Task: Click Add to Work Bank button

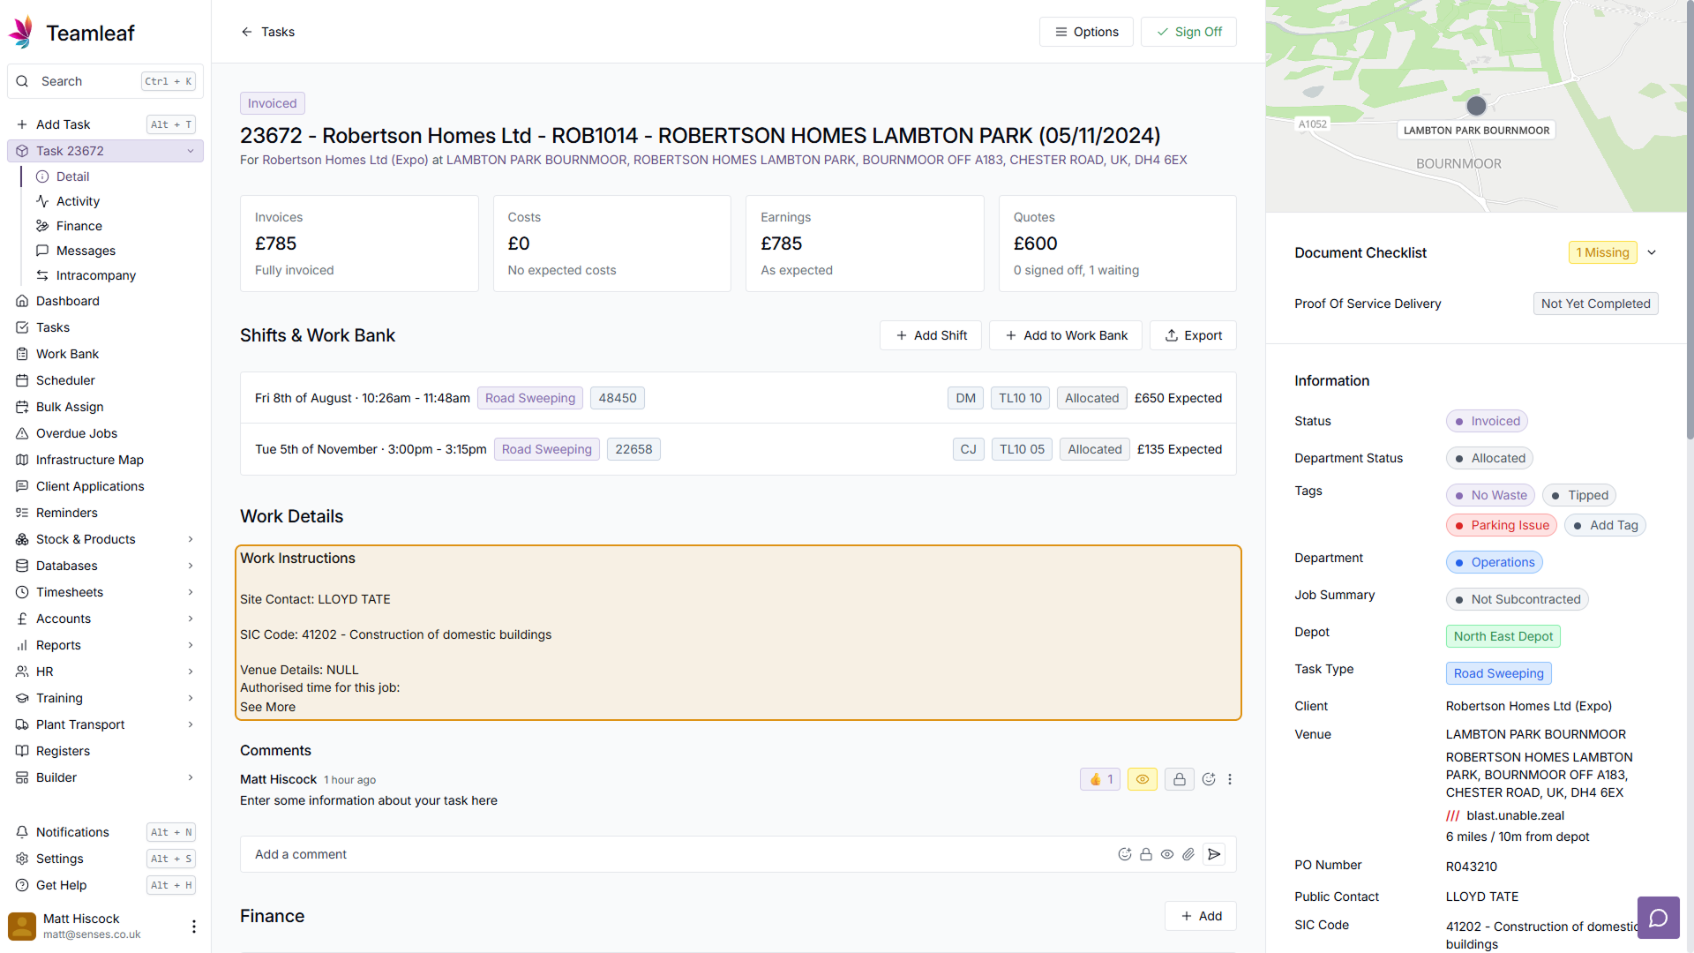Action: pos(1066,335)
